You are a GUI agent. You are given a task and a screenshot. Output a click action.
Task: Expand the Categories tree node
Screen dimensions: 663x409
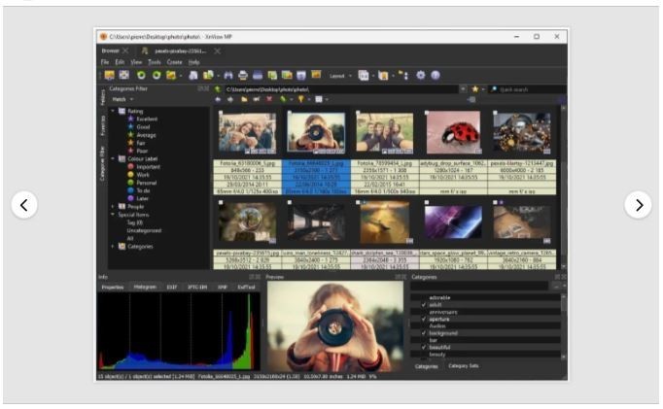pos(113,247)
